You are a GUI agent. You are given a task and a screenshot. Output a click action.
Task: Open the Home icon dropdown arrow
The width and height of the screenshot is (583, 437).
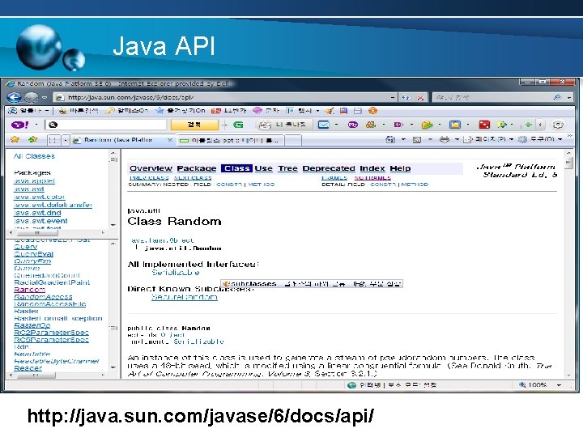(403, 140)
